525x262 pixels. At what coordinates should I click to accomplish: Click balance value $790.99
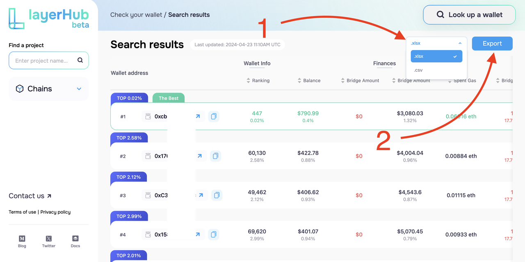pos(308,113)
